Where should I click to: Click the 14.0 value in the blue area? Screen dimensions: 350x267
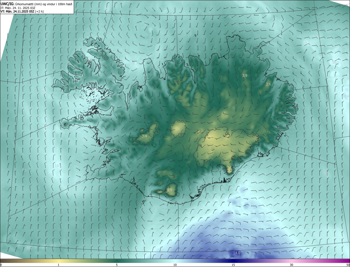click(237, 253)
